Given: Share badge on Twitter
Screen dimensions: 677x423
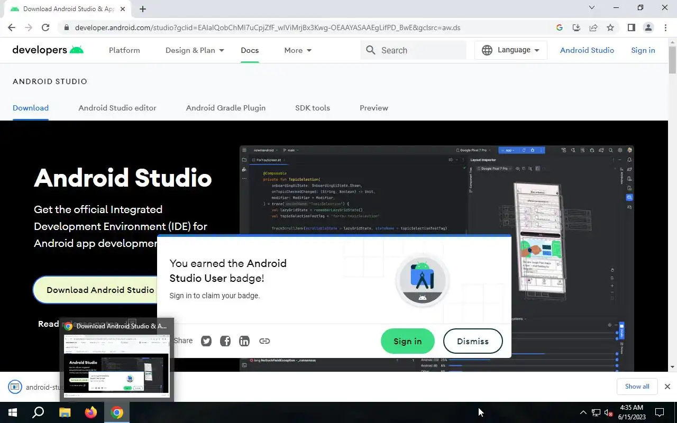Looking at the screenshot, I should [x=206, y=341].
